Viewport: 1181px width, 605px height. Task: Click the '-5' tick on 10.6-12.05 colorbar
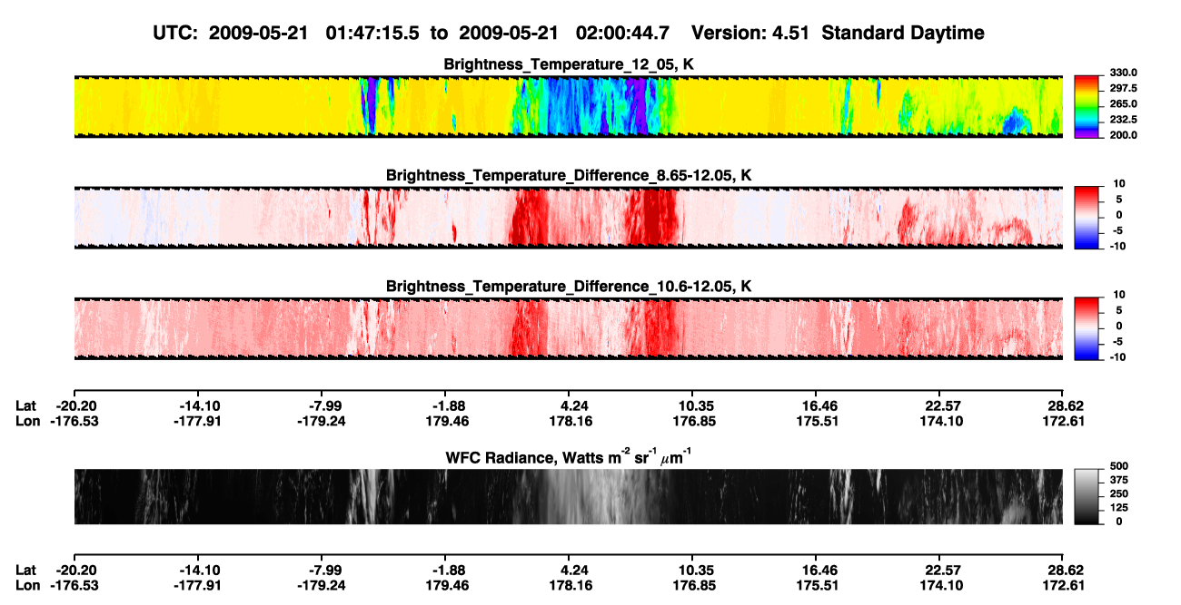(x=1117, y=341)
